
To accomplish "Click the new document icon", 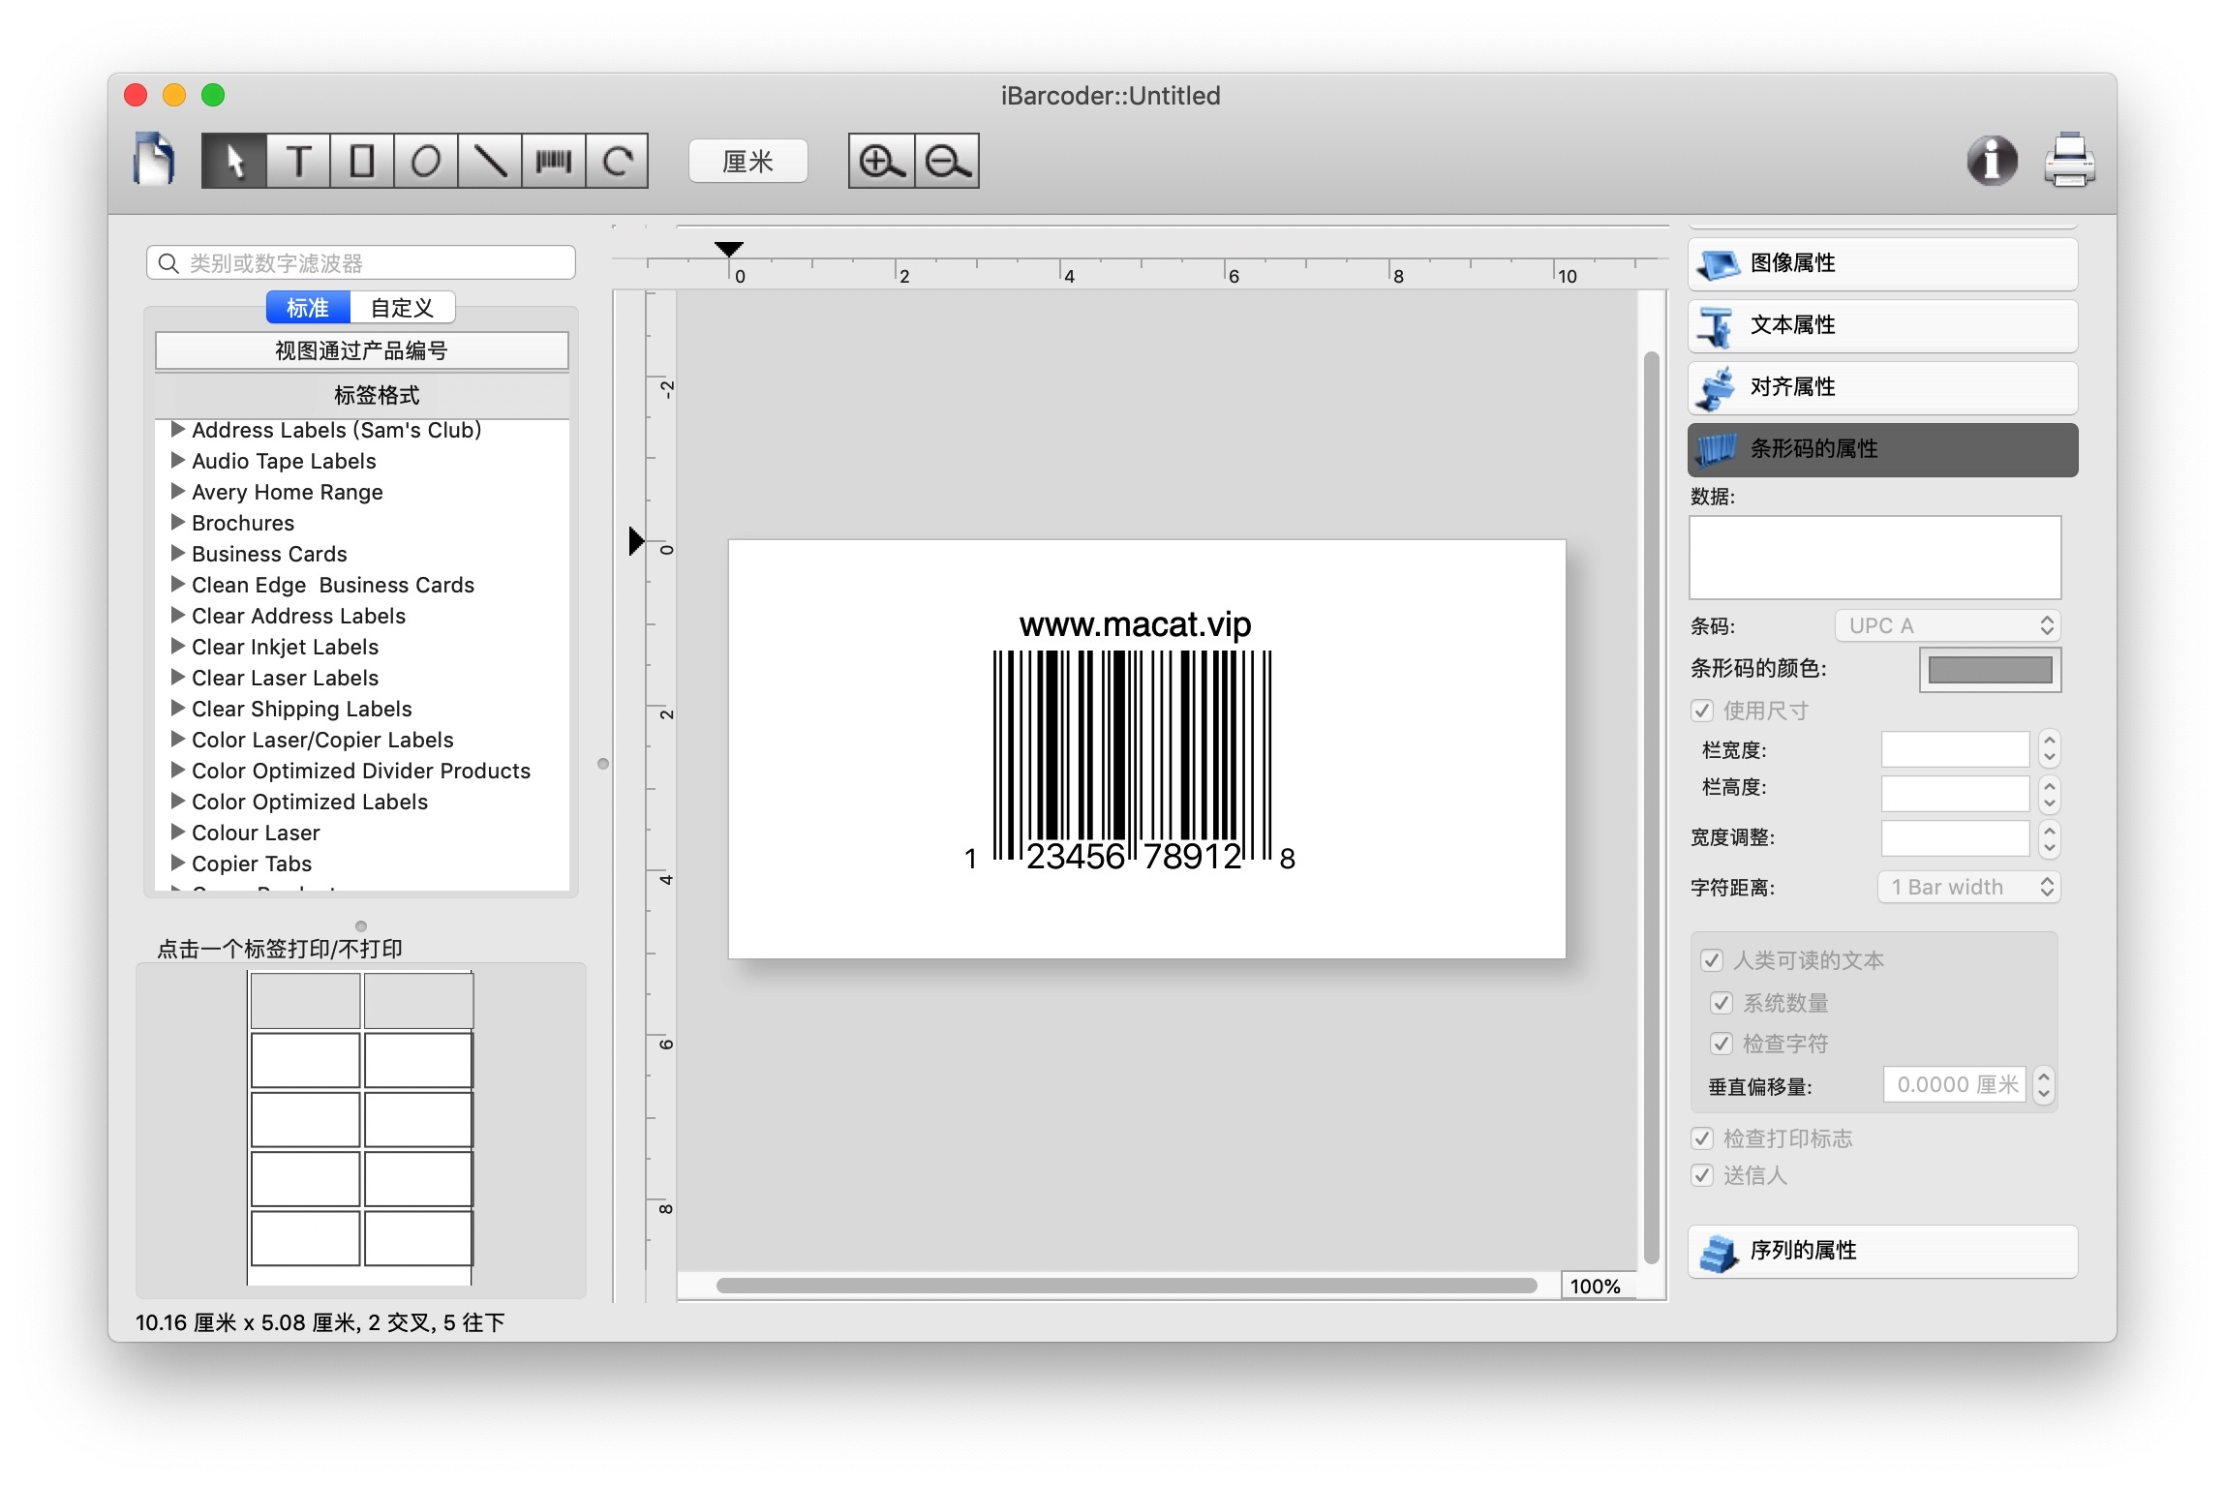I will click(154, 160).
